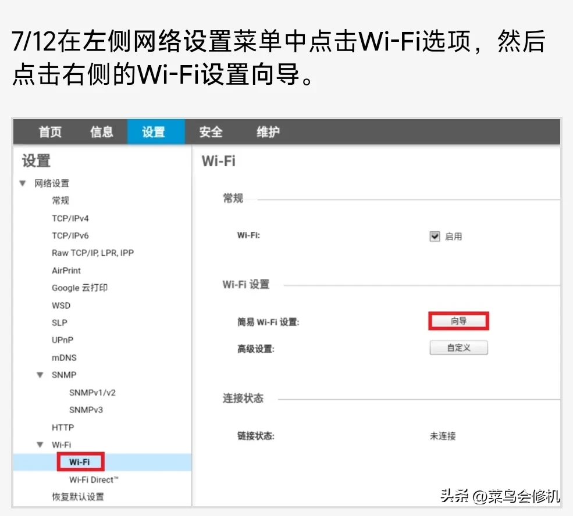Open Wi-Fi Direct settings
This screenshot has width=573, height=516.
(x=94, y=479)
